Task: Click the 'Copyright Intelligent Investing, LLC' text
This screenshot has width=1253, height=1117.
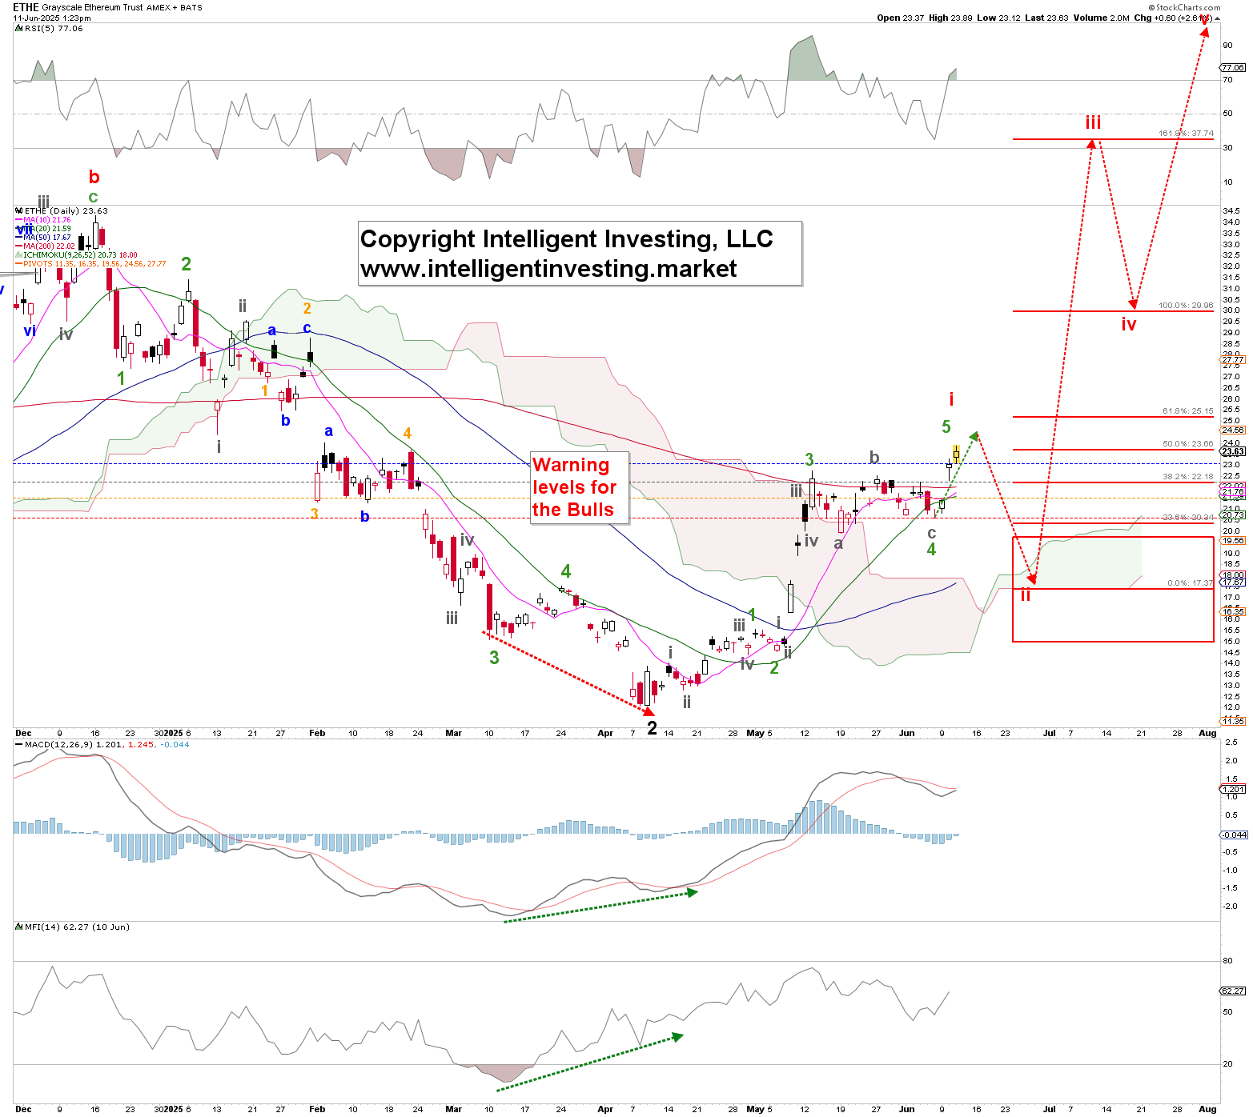Action: point(567,238)
